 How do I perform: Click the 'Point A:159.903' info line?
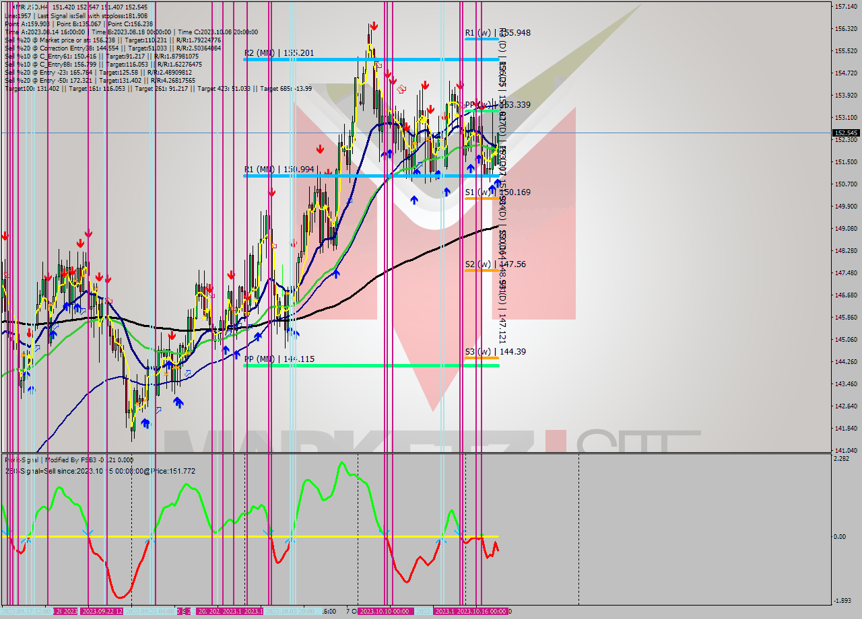tap(78, 24)
